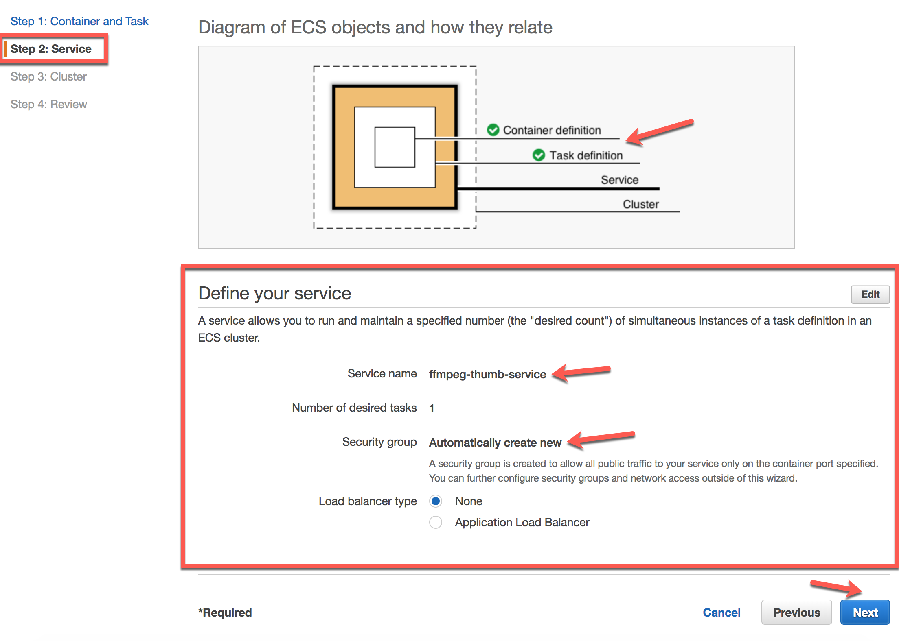Click the Service label in the ECS diagram

pos(619,179)
